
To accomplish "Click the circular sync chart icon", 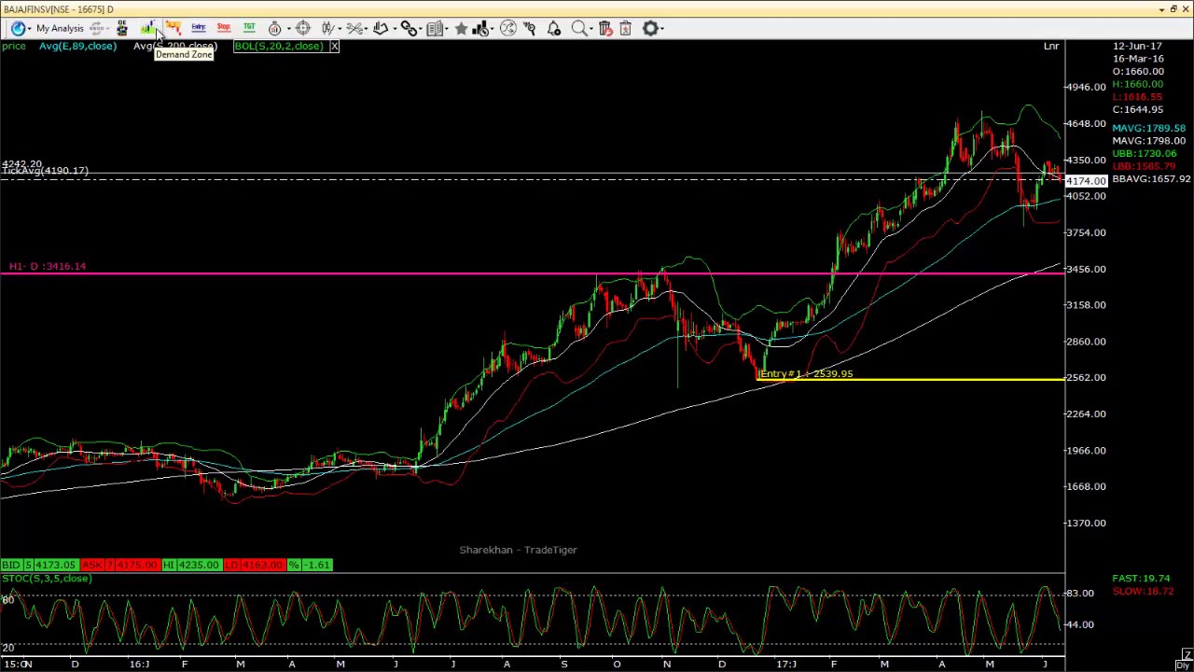I will [507, 28].
